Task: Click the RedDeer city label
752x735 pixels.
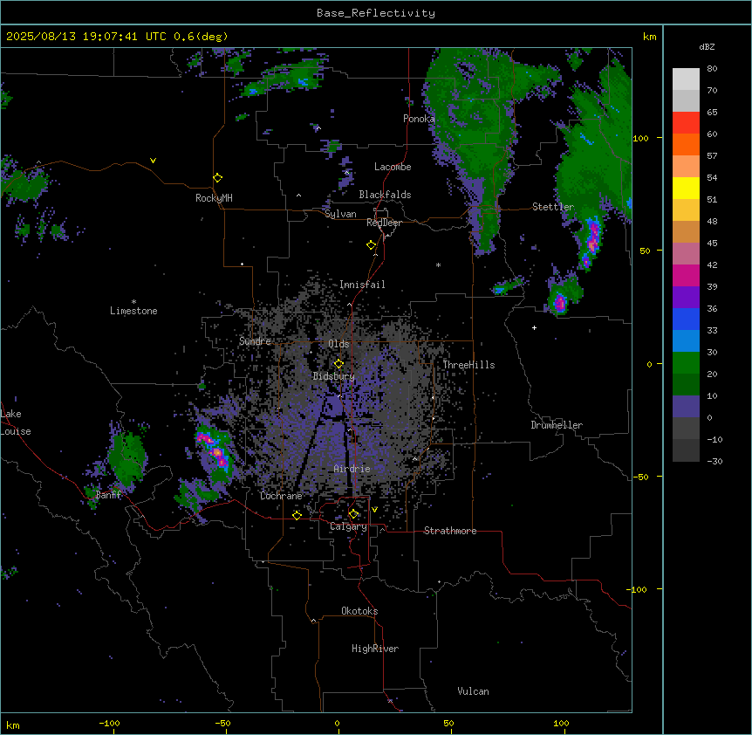Action: click(384, 223)
